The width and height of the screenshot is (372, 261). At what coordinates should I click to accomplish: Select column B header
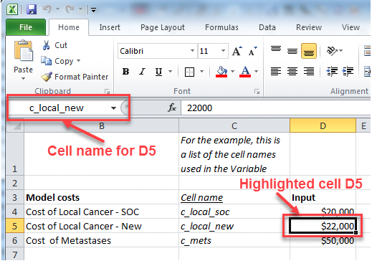[102, 125]
